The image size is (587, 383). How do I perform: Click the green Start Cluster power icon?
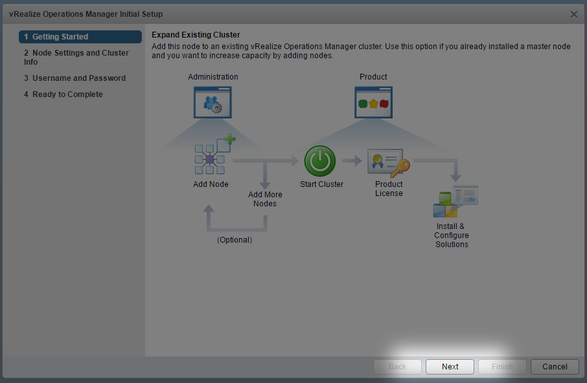(320, 161)
